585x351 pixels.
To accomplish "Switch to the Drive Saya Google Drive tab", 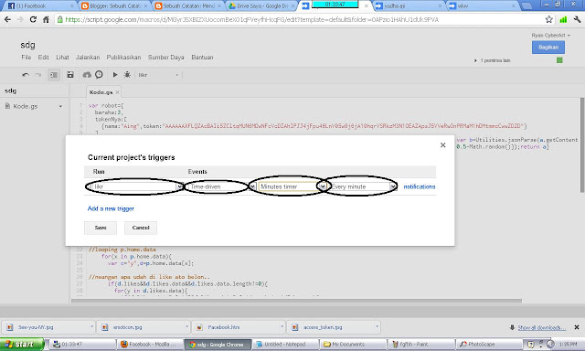I will (262, 6).
